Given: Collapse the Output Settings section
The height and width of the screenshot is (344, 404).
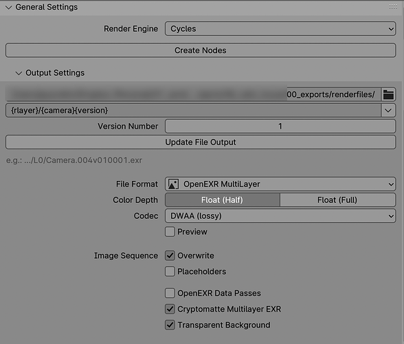Looking at the screenshot, I should click(19, 73).
